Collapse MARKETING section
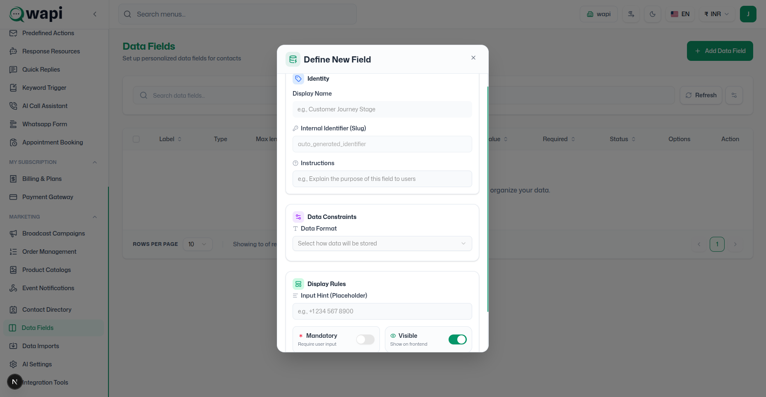766x397 pixels. point(95,217)
